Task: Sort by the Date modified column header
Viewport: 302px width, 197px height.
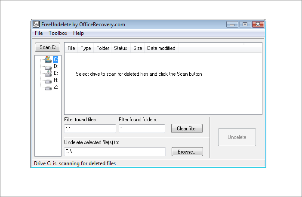Action: (161, 48)
